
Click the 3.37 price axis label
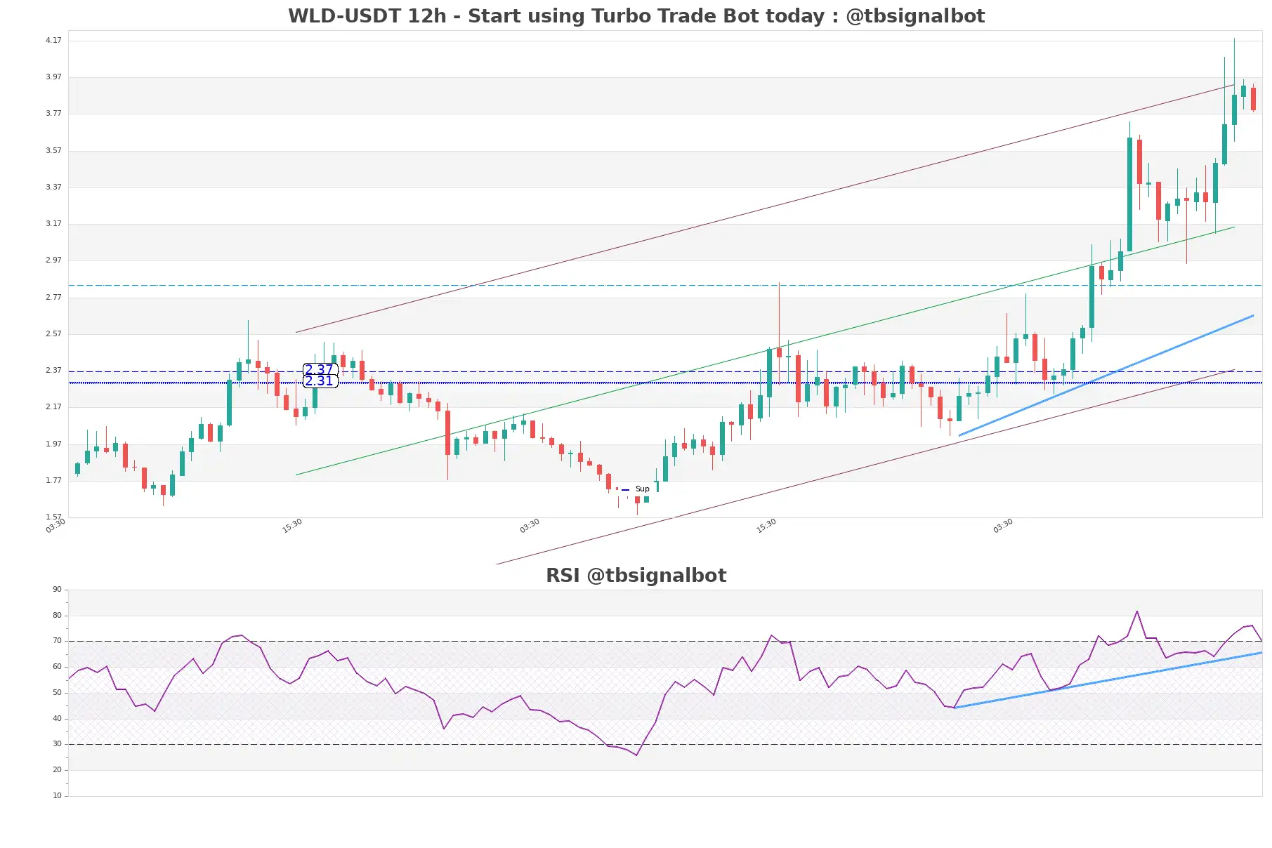[x=53, y=187]
